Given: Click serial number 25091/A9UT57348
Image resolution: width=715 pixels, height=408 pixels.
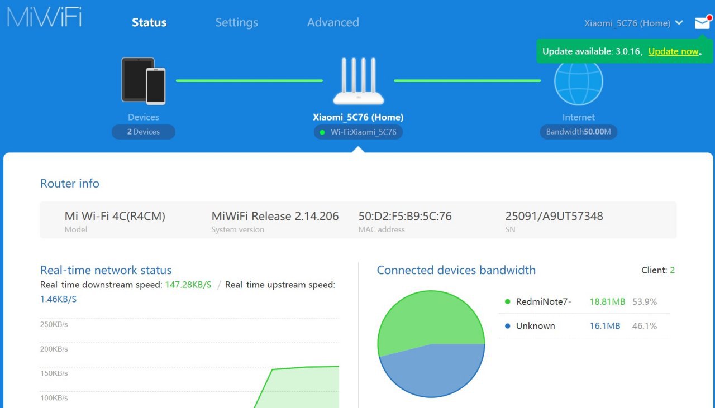Looking at the screenshot, I should (x=554, y=216).
